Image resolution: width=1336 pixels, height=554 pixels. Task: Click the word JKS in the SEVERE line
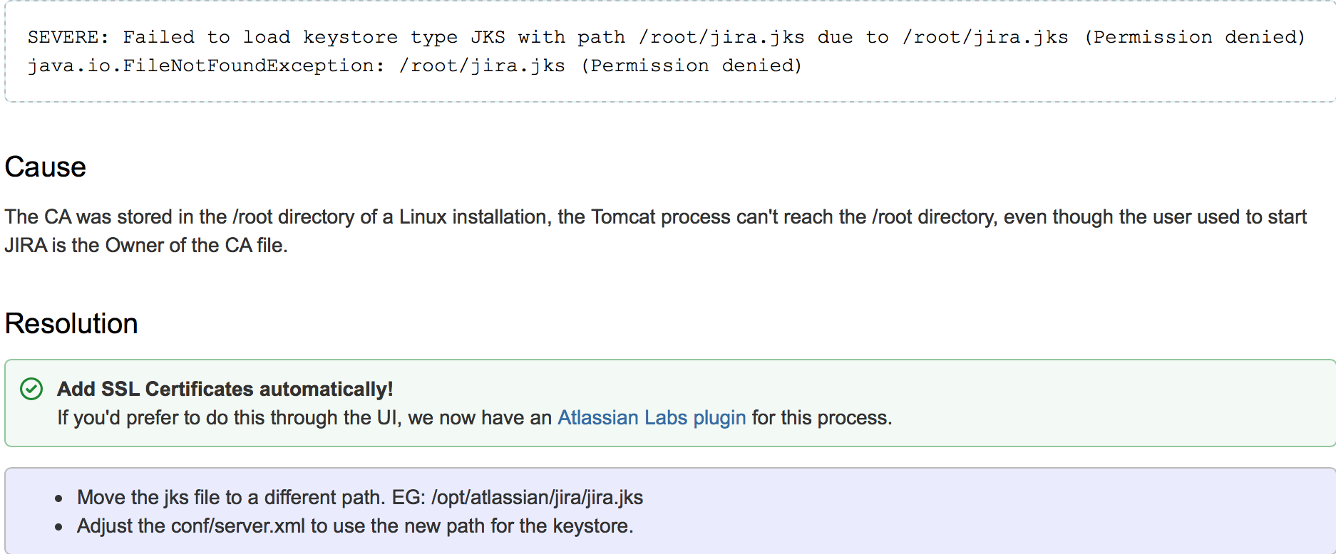pos(488,37)
